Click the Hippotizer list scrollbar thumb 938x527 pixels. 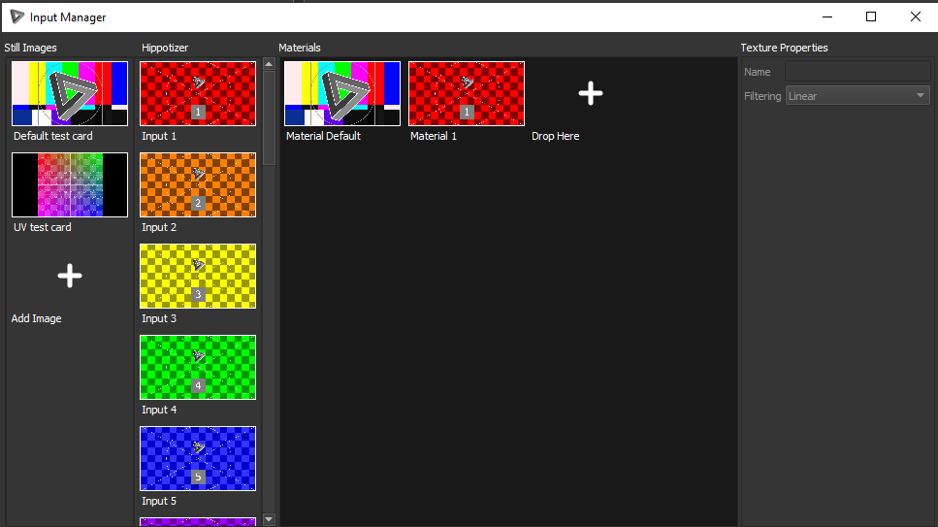tap(270, 117)
